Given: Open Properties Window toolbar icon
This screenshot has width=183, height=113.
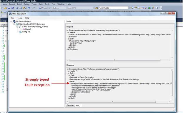Looking at the screenshot, I should pyautogui.click(x=135, y=8).
